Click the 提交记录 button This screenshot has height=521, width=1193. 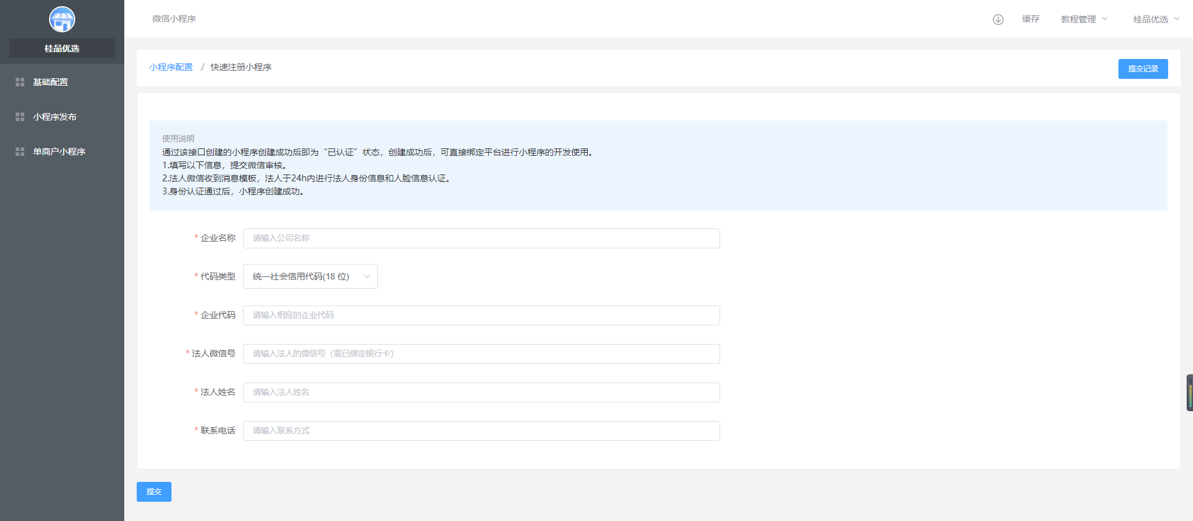pyautogui.click(x=1143, y=69)
